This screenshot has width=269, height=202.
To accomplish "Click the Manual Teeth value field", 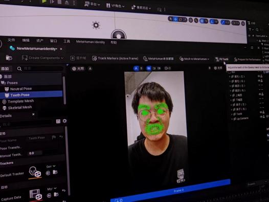I will click(x=35, y=153).
